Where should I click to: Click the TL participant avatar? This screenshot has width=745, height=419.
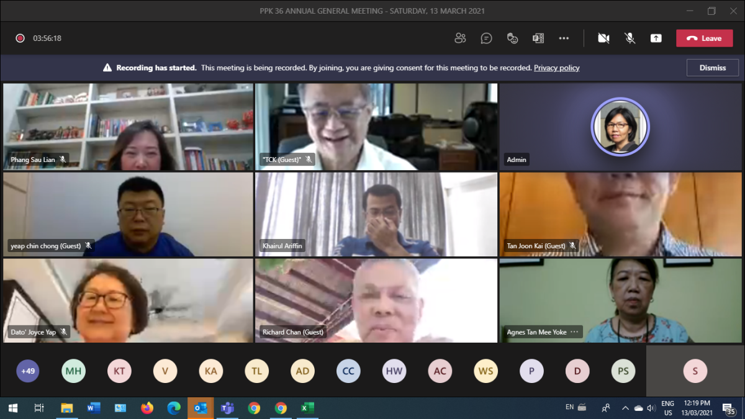pos(257,371)
